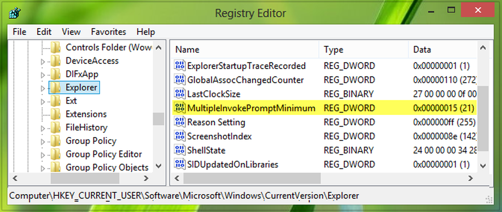Select the ShellState value name
502x212 pixels.
click(206, 150)
